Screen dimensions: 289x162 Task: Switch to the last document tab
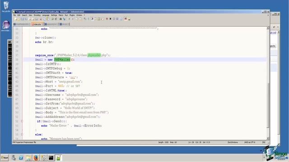[x=65, y=24]
